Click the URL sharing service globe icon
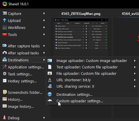The image size is (139, 121). click(50, 86)
